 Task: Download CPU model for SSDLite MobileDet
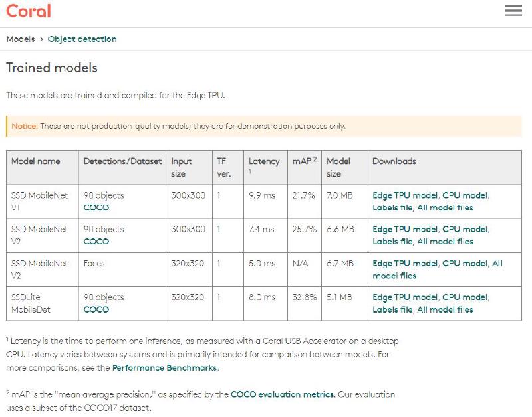(x=465, y=297)
